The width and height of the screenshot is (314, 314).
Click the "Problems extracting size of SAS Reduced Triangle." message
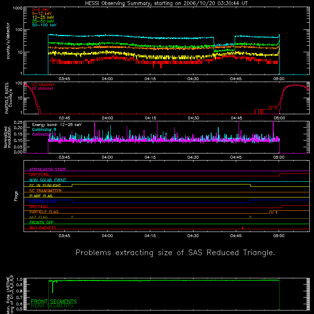[x=175, y=253]
